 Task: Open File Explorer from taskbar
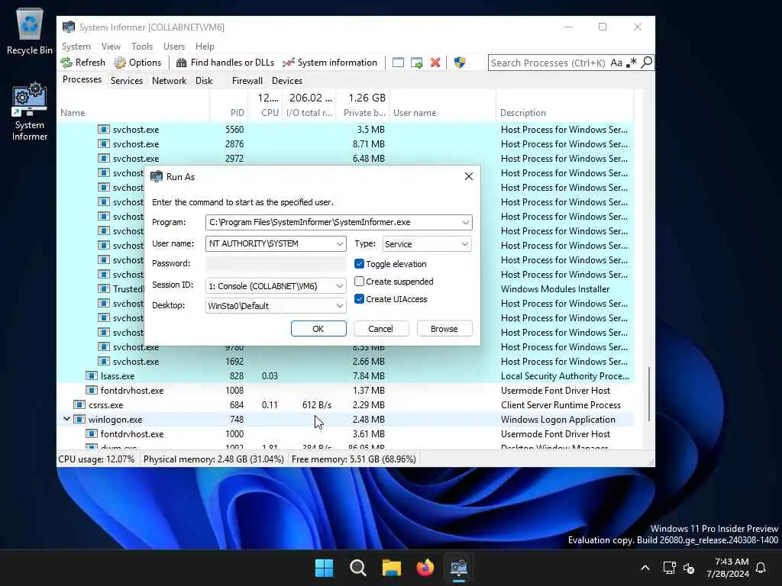pyautogui.click(x=392, y=567)
